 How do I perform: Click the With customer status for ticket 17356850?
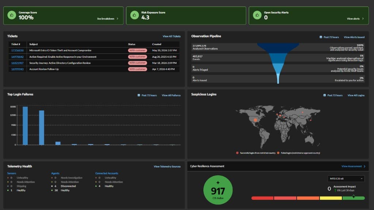(x=137, y=50)
